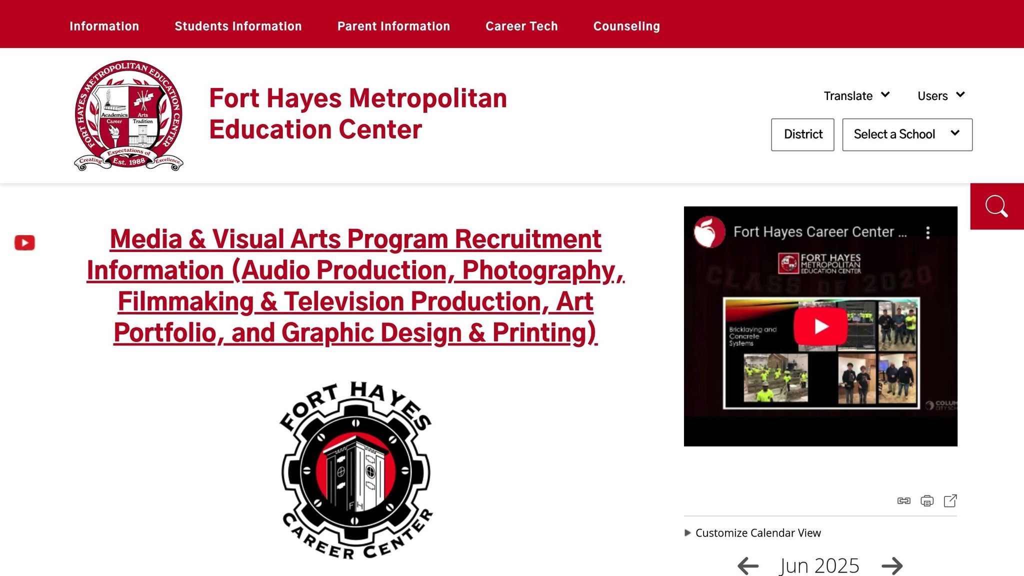Open the Users dropdown
Viewport: 1024px width, 576px height.
(x=941, y=95)
